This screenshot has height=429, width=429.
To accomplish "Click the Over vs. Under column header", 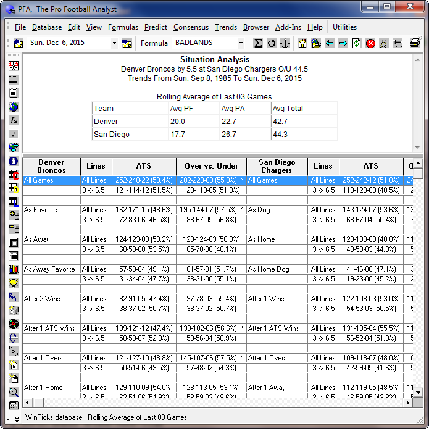I will [211, 166].
